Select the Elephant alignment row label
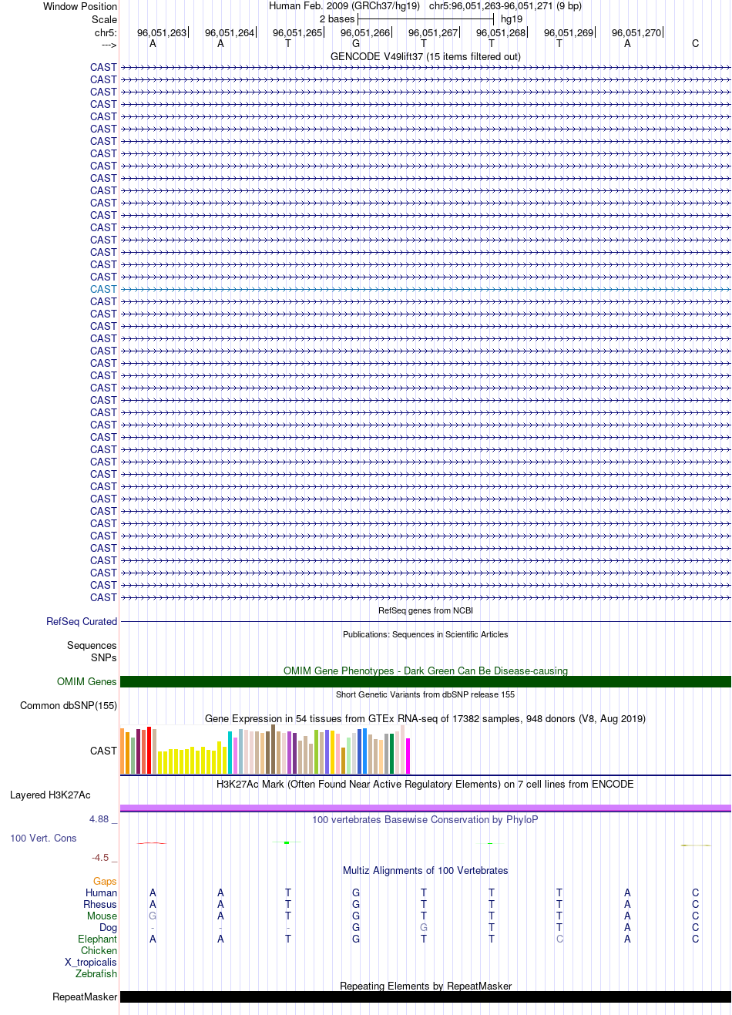 coord(97,939)
